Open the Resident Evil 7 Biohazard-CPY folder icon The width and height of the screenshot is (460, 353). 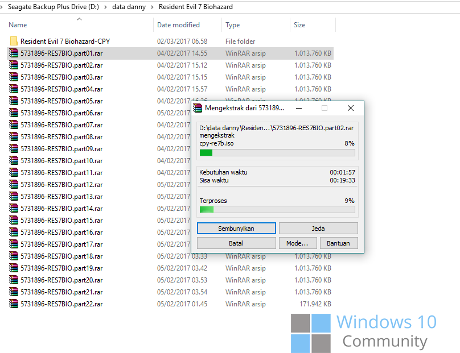coord(14,41)
